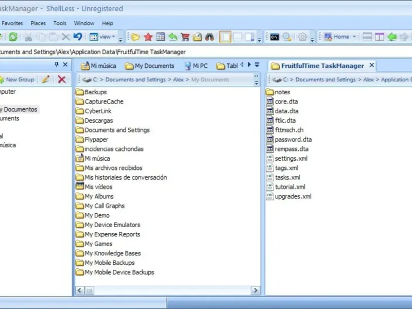Click the green back arrow icon
This screenshot has height=309, width=412.
click(392, 37)
